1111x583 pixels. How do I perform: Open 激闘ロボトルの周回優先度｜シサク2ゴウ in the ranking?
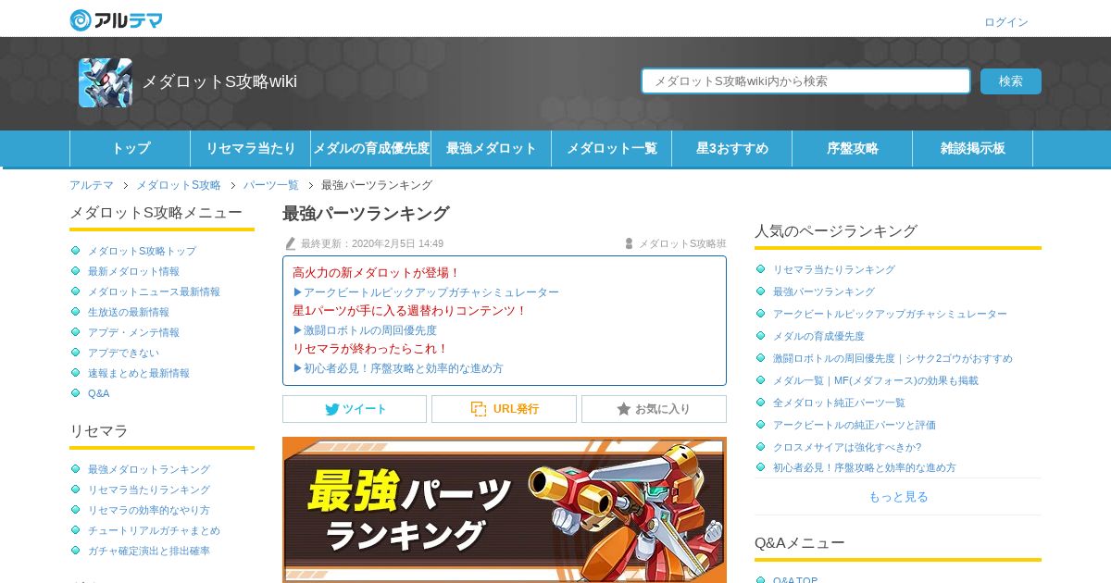click(x=893, y=358)
